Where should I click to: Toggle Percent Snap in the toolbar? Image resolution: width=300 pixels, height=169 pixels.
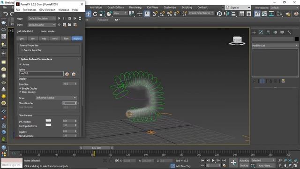[x=169, y=14]
